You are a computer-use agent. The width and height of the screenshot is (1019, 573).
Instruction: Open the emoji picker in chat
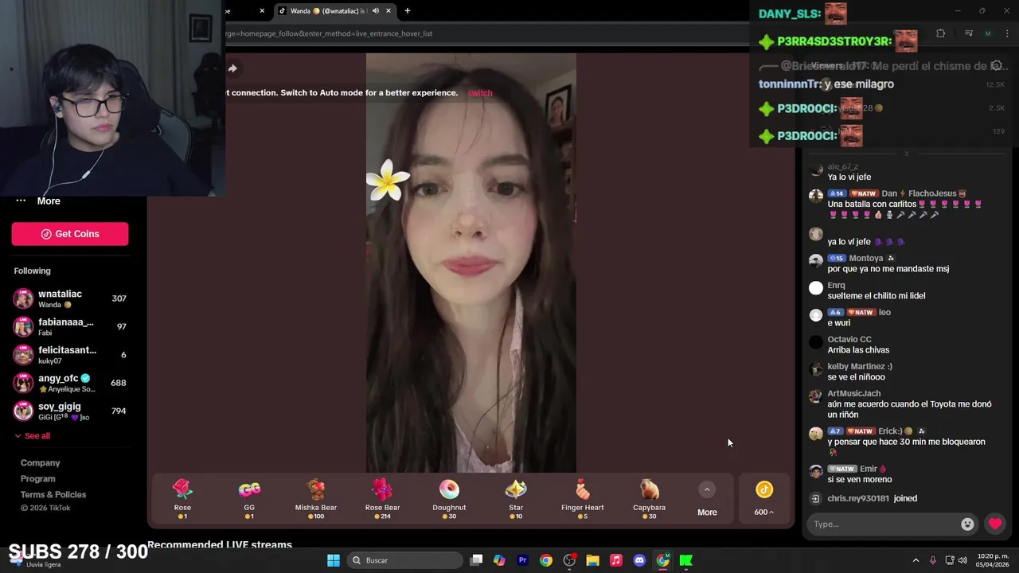(967, 524)
